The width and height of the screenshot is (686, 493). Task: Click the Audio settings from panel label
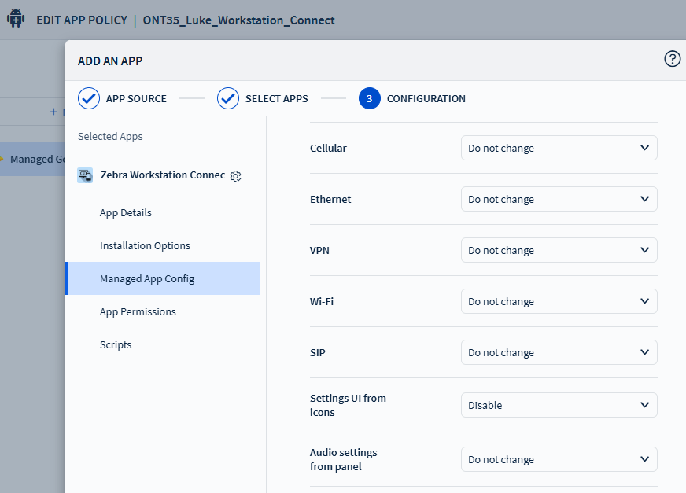[344, 459]
